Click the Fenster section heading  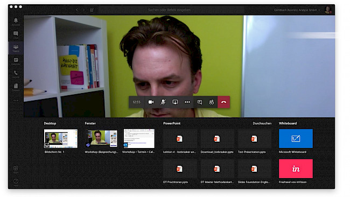[x=90, y=123]
